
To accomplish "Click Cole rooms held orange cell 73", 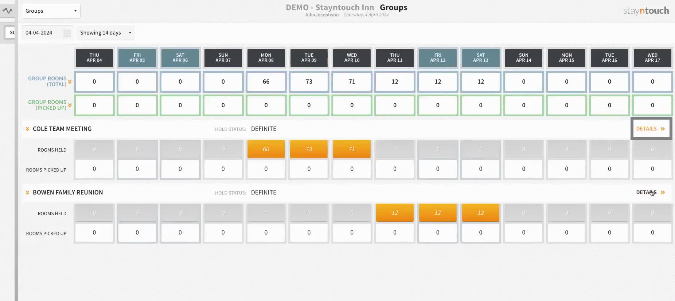I will point(309,149).
